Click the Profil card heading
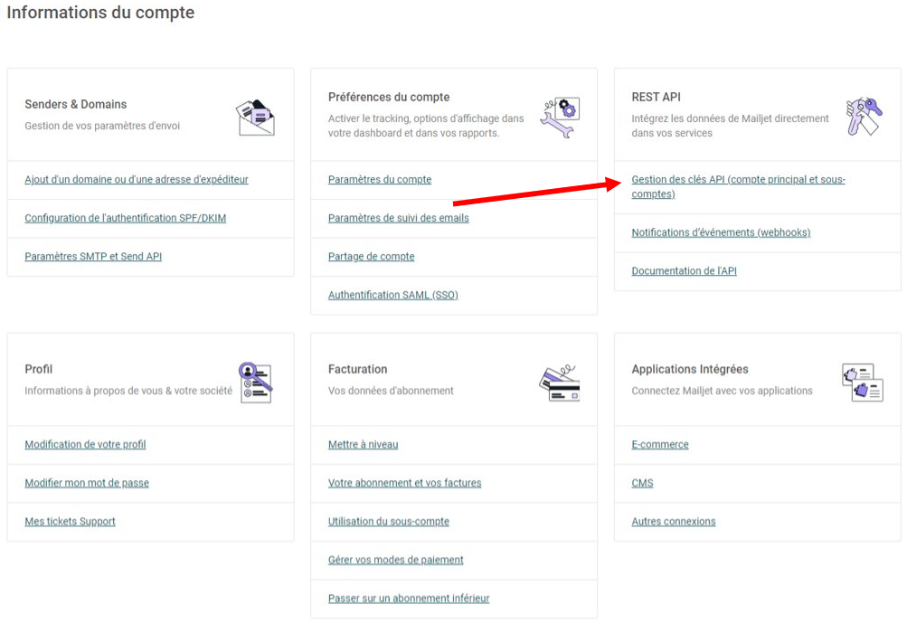The width and height of the screenshot is (907, 623). click(39, 369)
